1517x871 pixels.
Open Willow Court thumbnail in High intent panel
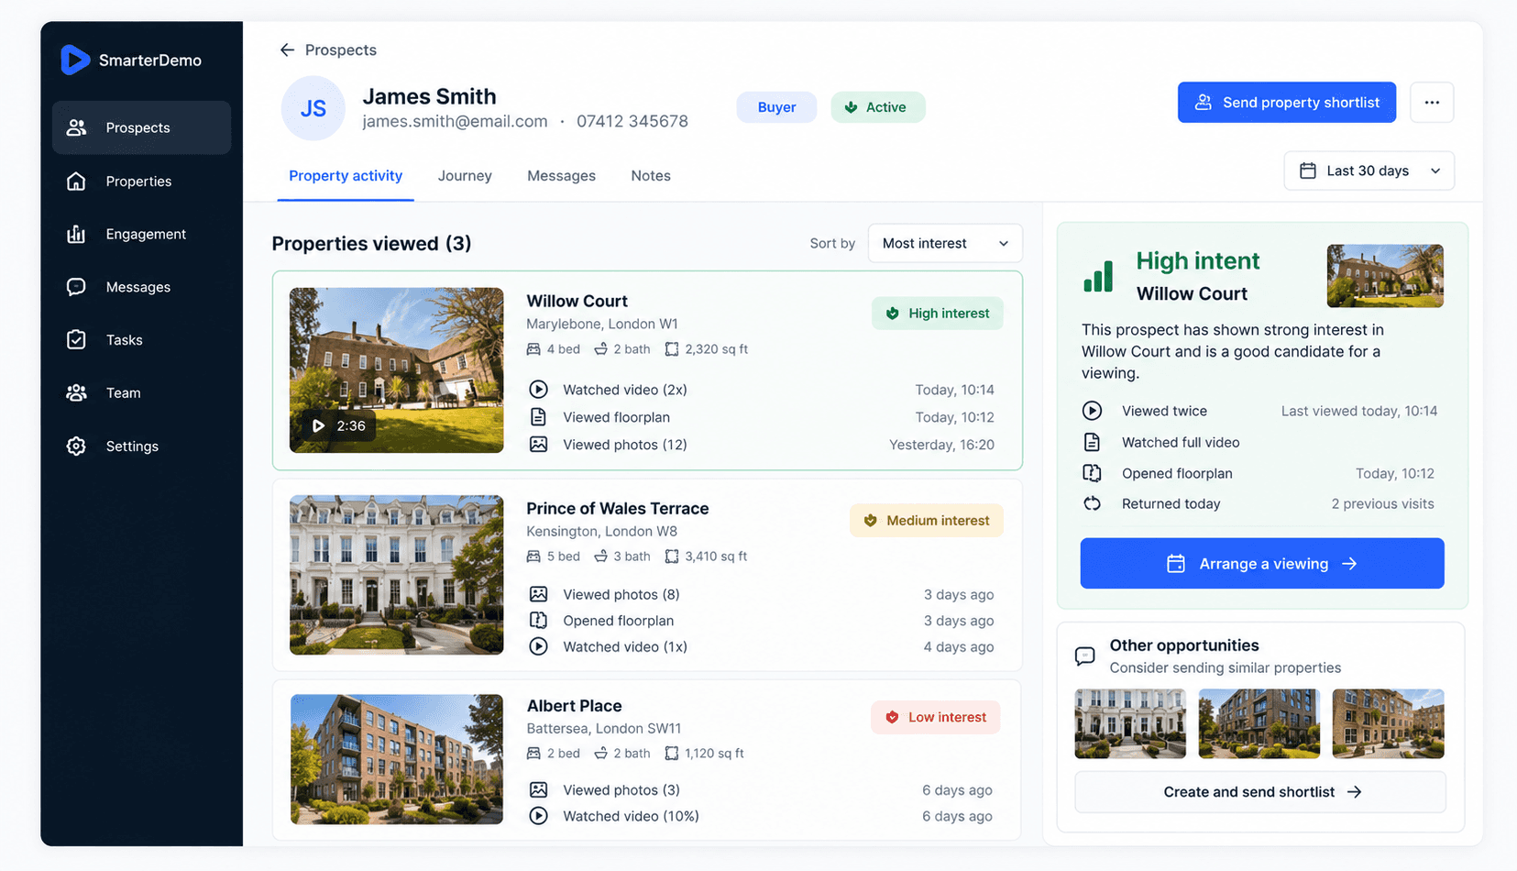[1385, 276]
